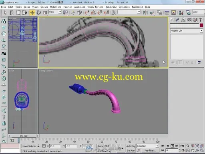Viewport: 205px width, 154px height.
Task: Click the Use Pivot Point Center icon
Action: [65, 13]
